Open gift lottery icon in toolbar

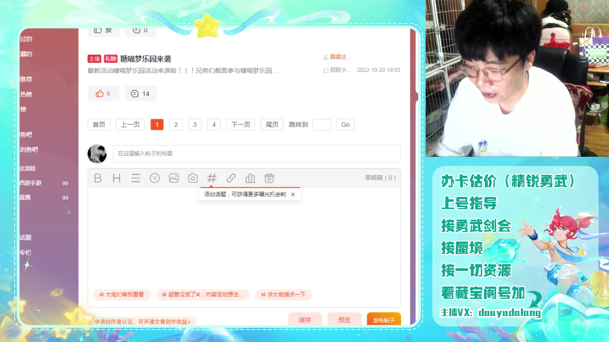269,178
